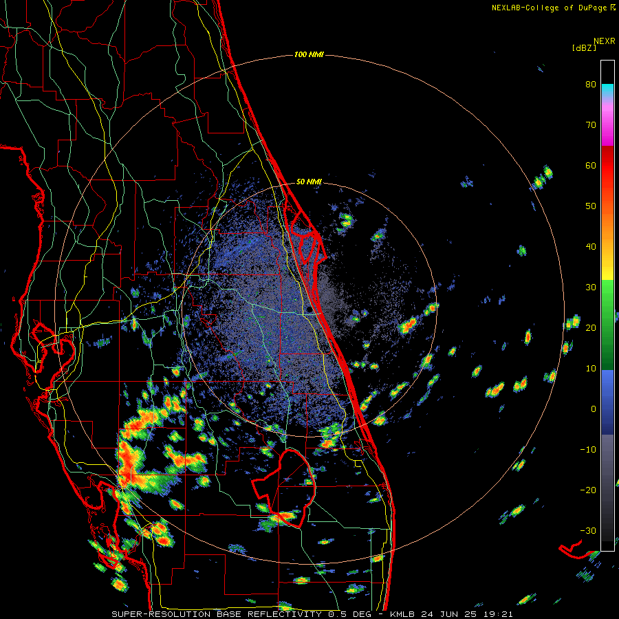Viewport: 619px width, 619px height.
Task: Click the 0 value on the dBZ scale
Action: (594, 409)
